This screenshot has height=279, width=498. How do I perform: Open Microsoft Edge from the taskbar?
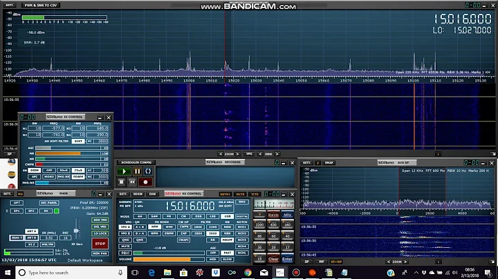151,273
